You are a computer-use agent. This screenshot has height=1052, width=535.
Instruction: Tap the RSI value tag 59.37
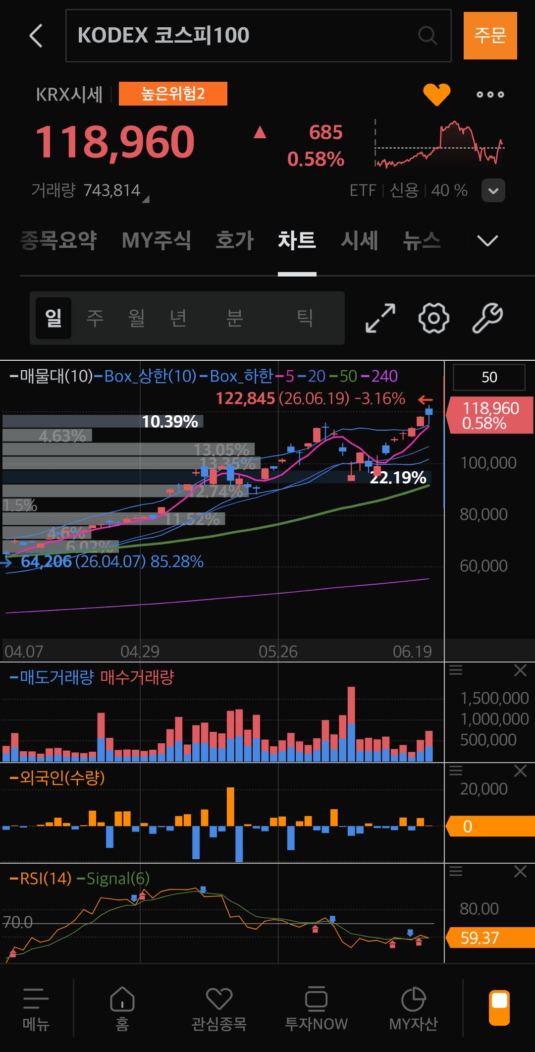pos(490,938)
